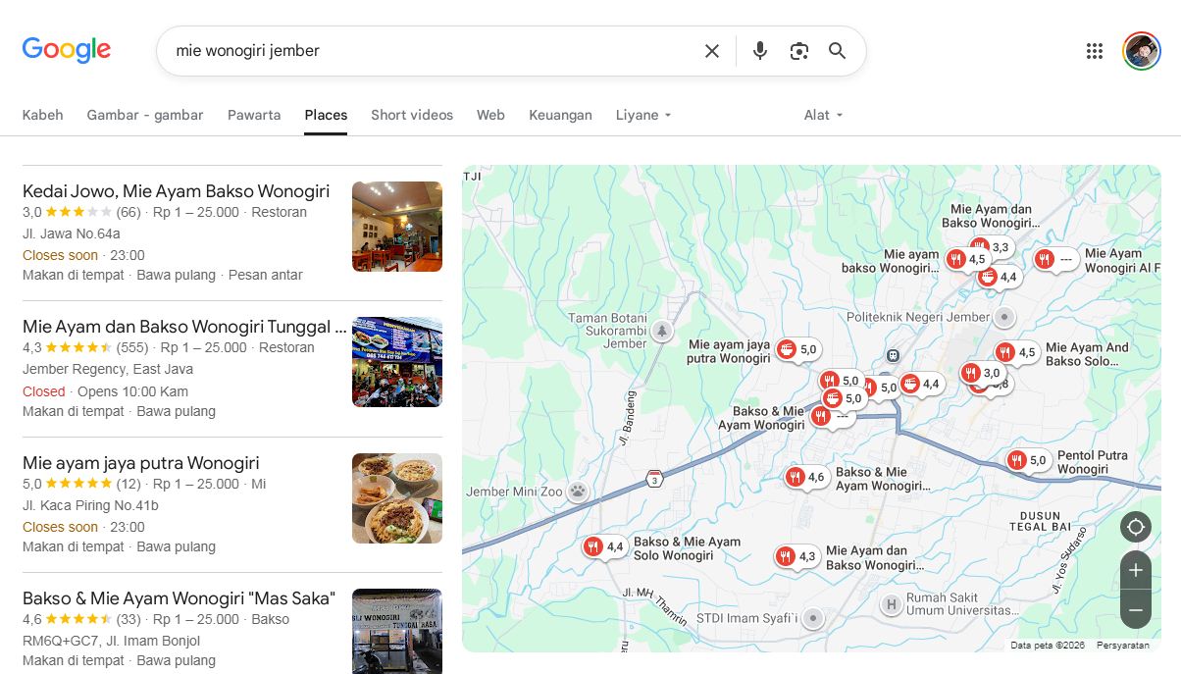Screen dimensions: 1181x674
Task: Open Bakso & Mie Ayam Wonogiri "Mas Saka" listing
Action: tap(179, 598)
